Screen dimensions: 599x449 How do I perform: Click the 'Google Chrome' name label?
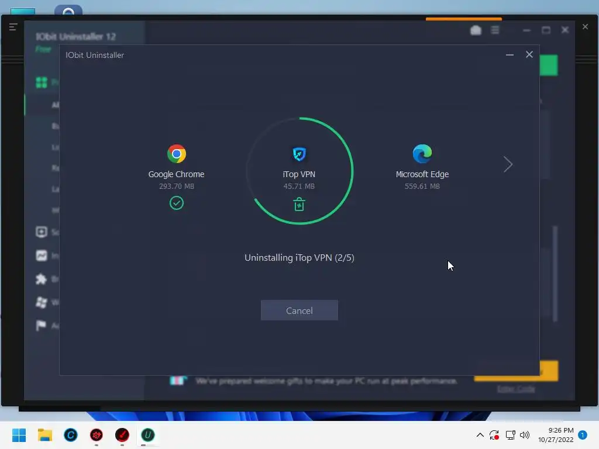pyautogui.click(x=177, y=174)
